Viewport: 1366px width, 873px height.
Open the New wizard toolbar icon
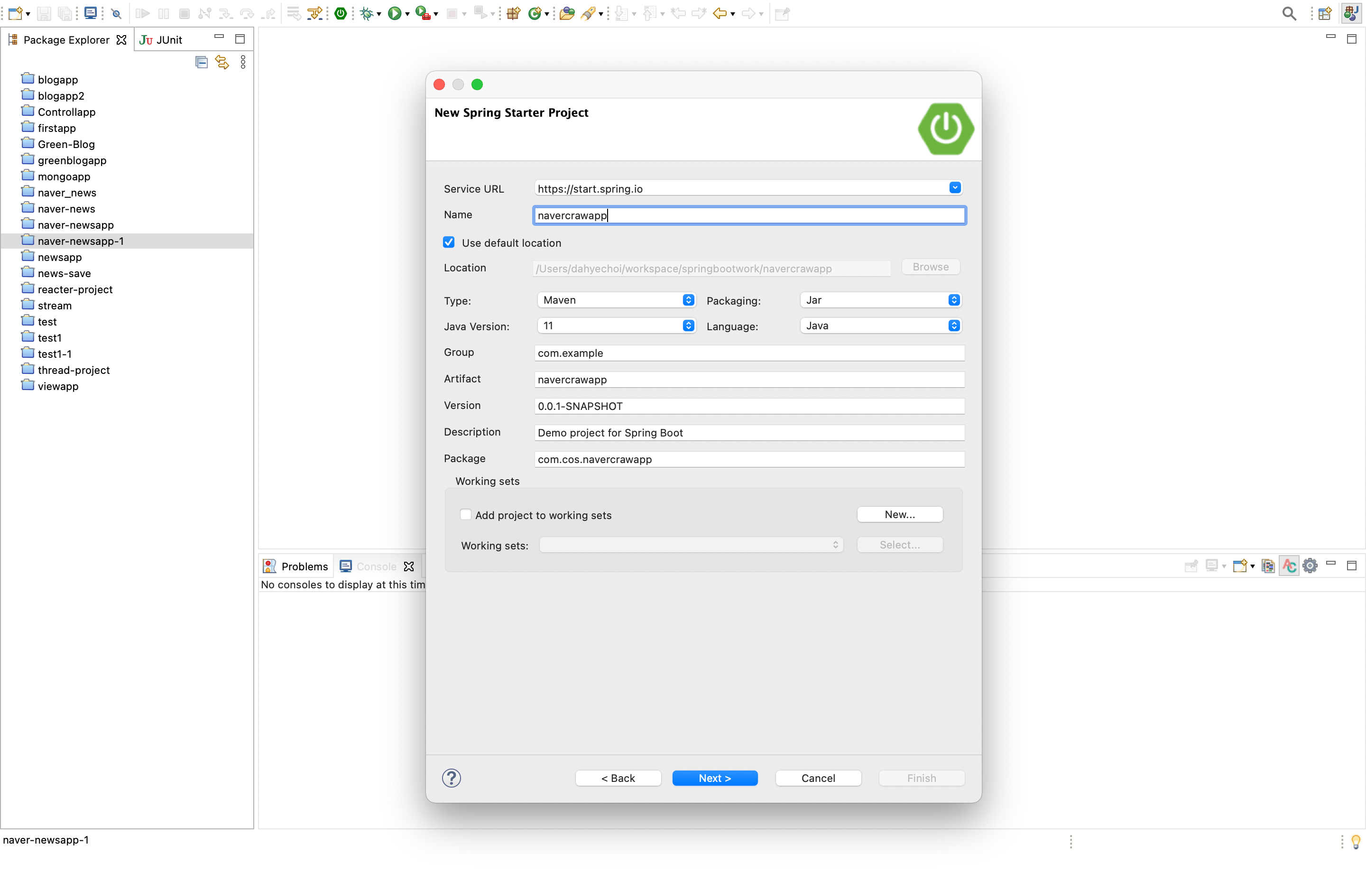[15, 13]
